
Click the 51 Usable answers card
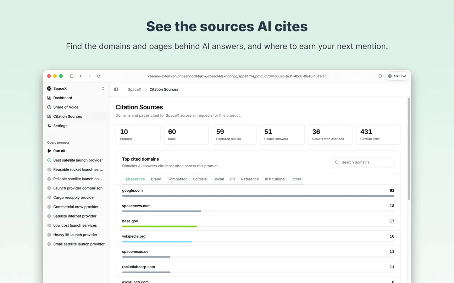pyautogui.click(x=282, y=134)
